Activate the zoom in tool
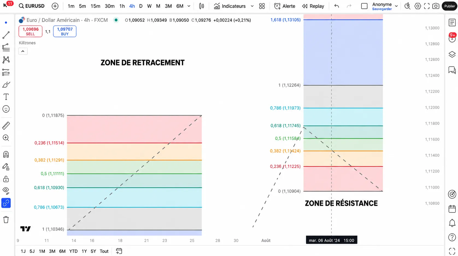The width and height of the screenshot is (458, 256). [6, 138]
